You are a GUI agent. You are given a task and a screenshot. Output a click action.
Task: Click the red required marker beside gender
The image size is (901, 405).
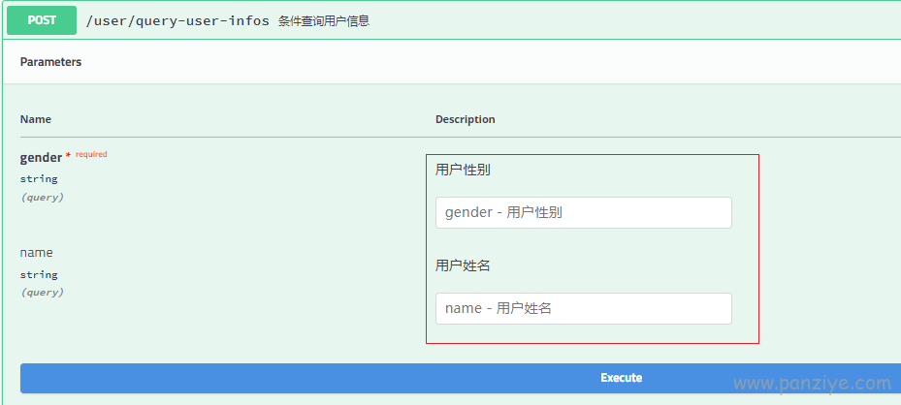point(91,154)
